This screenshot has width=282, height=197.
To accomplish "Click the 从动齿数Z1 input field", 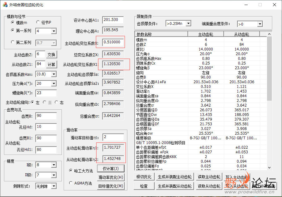I will coord(40,64).
